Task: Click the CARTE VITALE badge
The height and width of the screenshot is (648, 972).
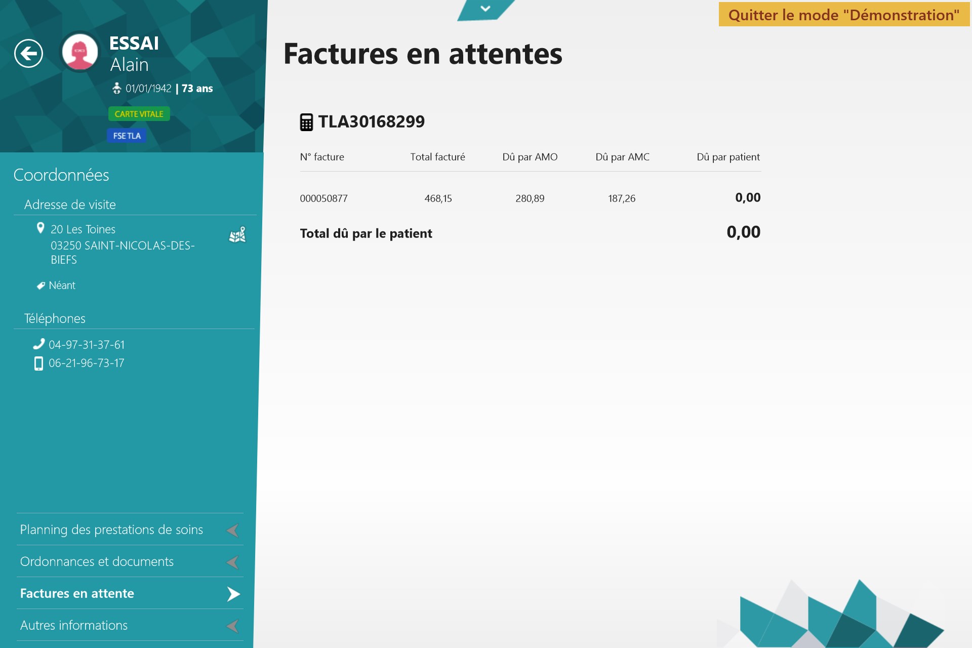Action: click(139, 114)
